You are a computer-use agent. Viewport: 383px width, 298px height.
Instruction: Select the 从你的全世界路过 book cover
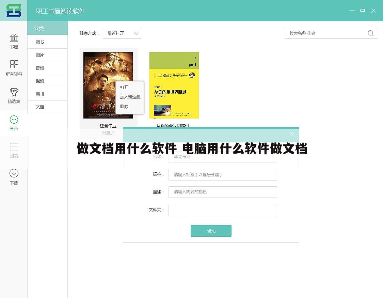point(174,85)
